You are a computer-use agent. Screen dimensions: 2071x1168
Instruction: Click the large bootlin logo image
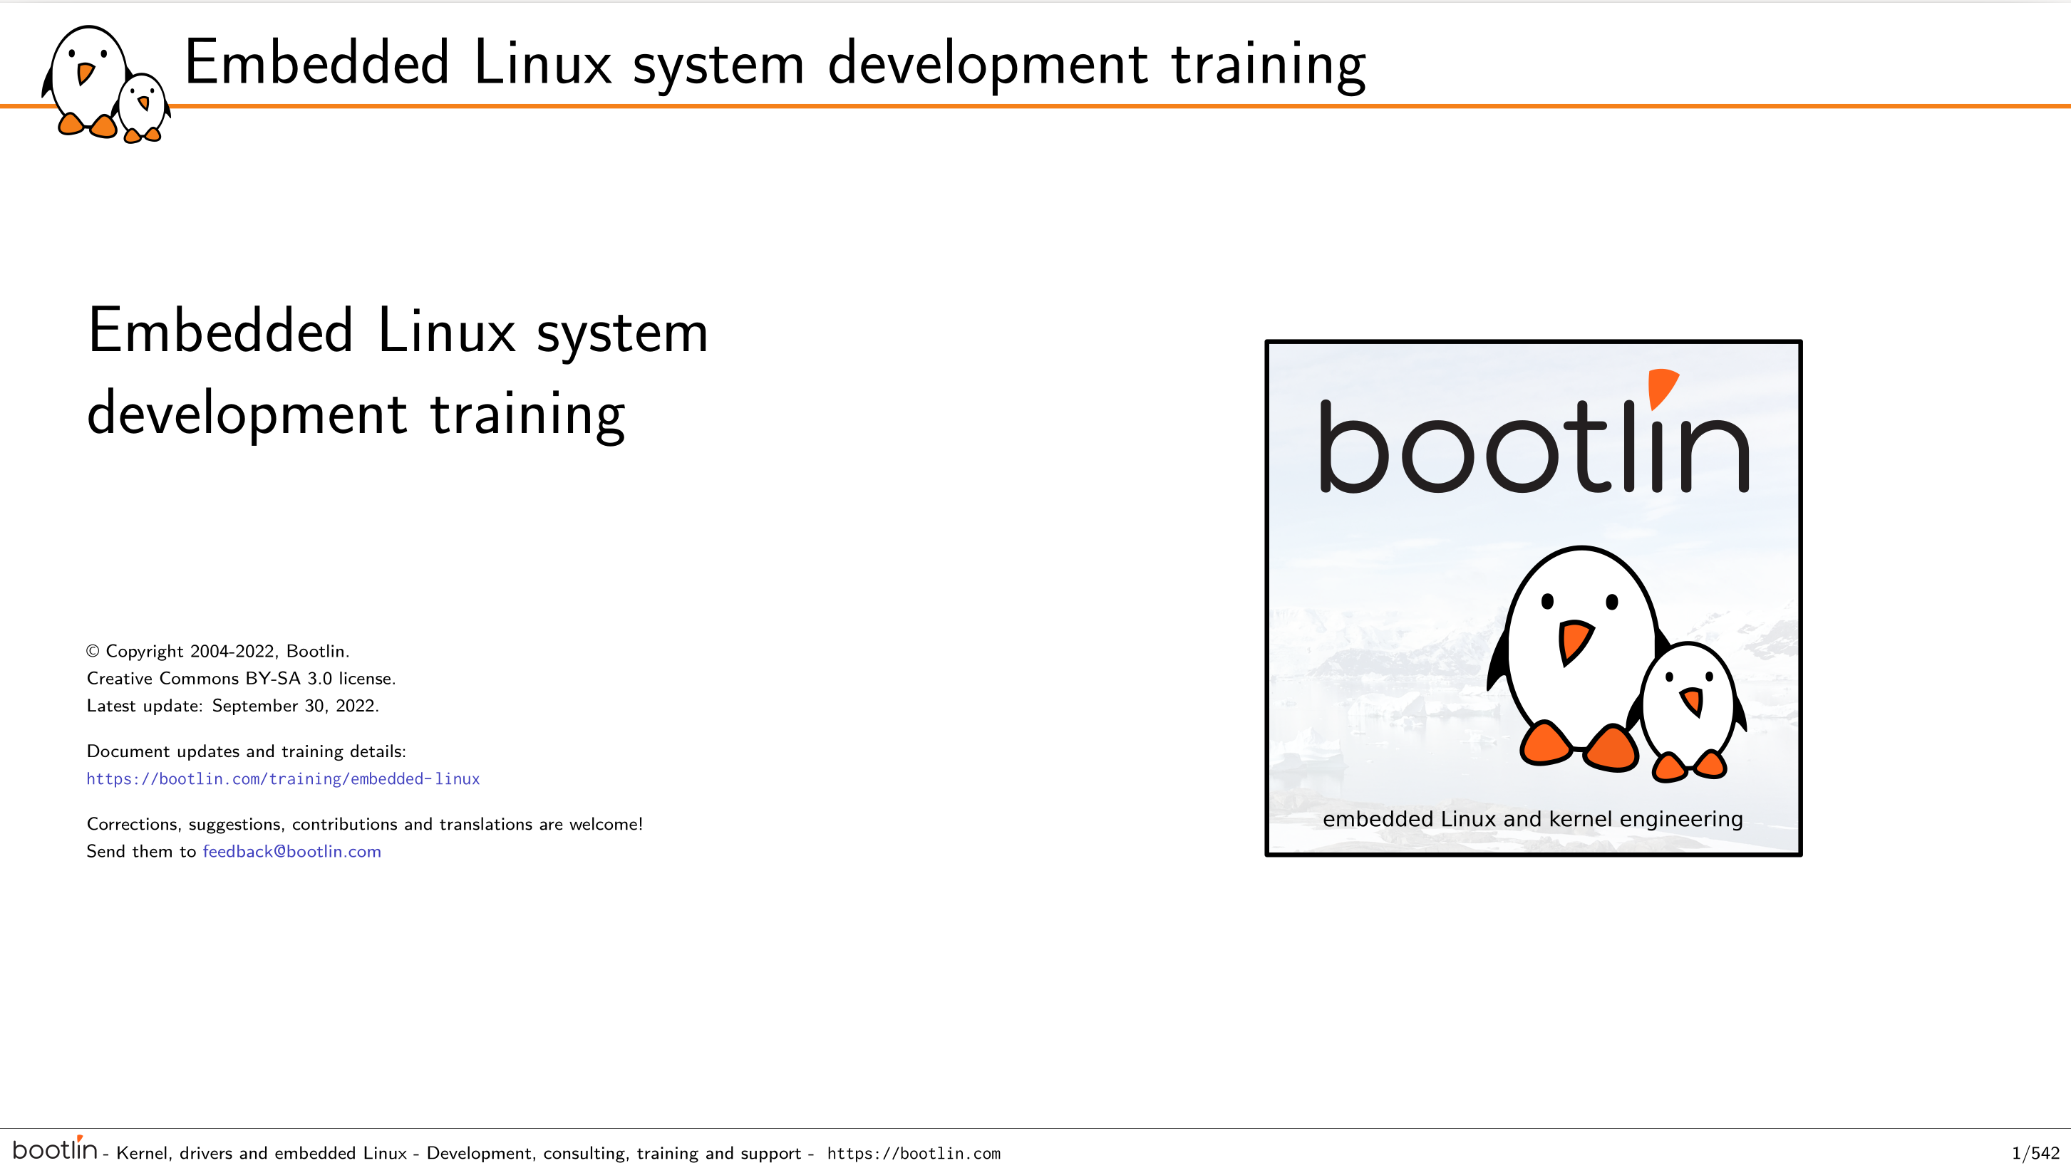pos(1533,598)
